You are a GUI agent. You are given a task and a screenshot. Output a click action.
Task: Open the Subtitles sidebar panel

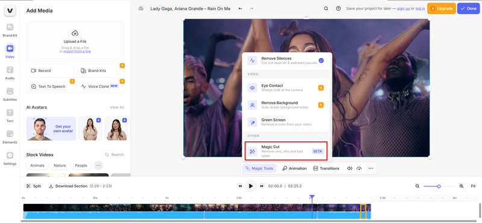pos(10,94)
